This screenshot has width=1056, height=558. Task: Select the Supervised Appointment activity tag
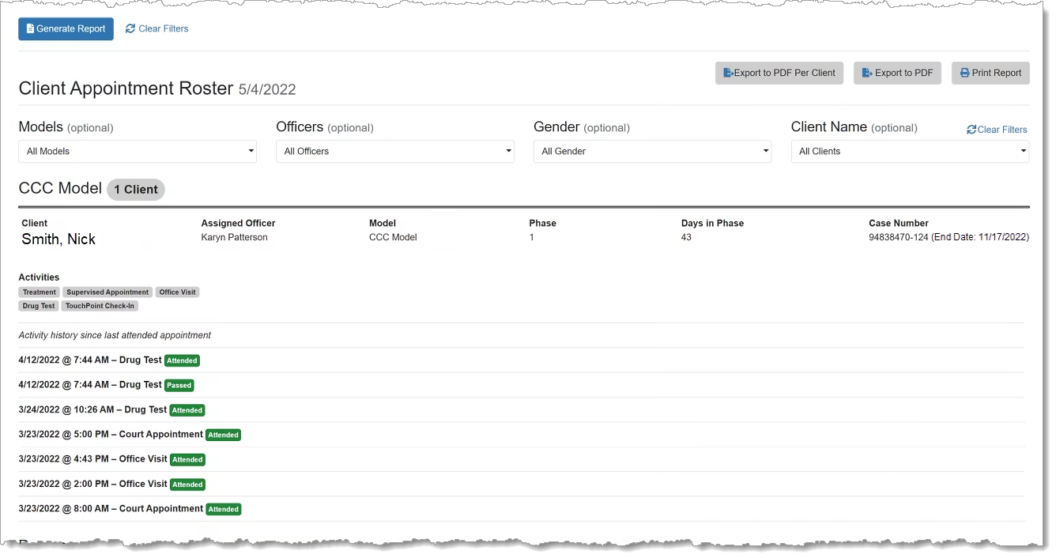(x=107, y=292)
